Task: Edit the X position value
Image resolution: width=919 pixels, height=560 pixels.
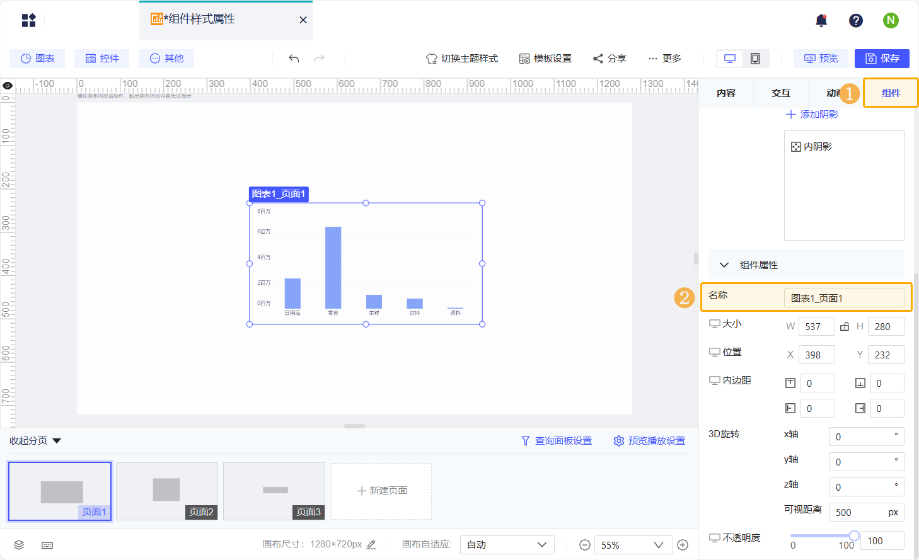Action: point(816,355)
